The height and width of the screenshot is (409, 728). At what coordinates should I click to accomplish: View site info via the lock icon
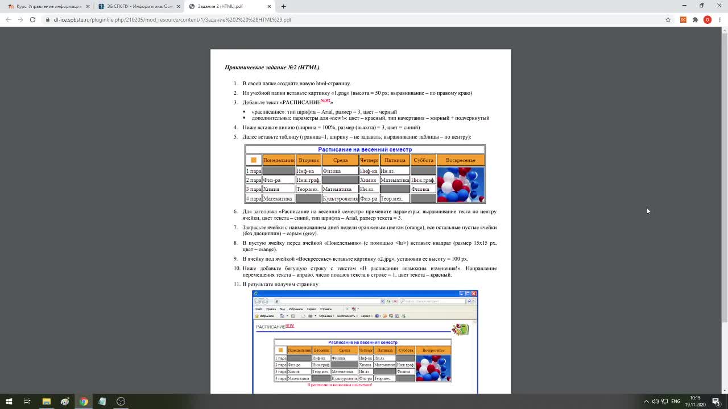pyautogui.click(x=48, y=19)
